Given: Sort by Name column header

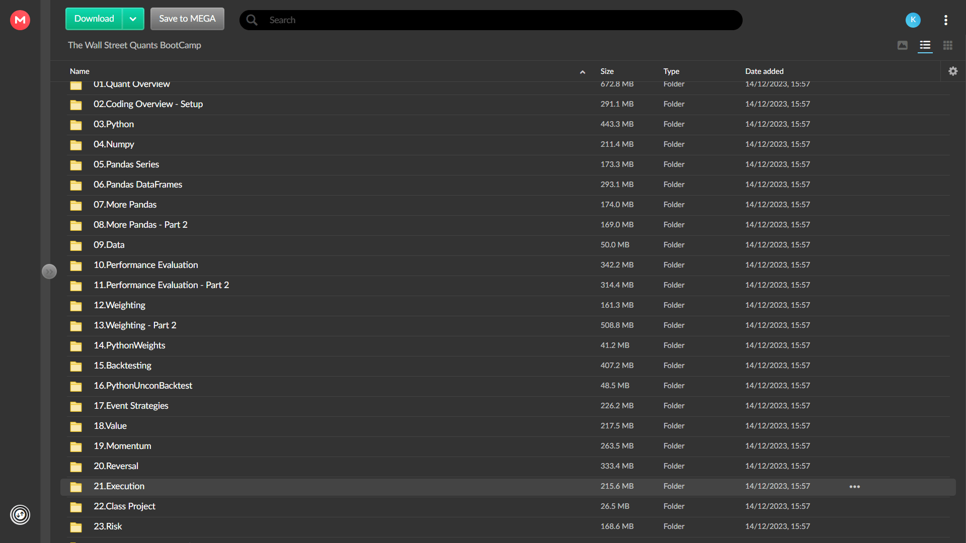Looking at the screenshot, I should pos(79,71).
